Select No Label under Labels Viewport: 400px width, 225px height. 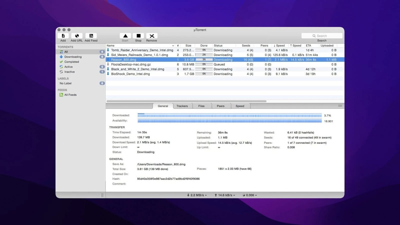[x=65, y=83]
